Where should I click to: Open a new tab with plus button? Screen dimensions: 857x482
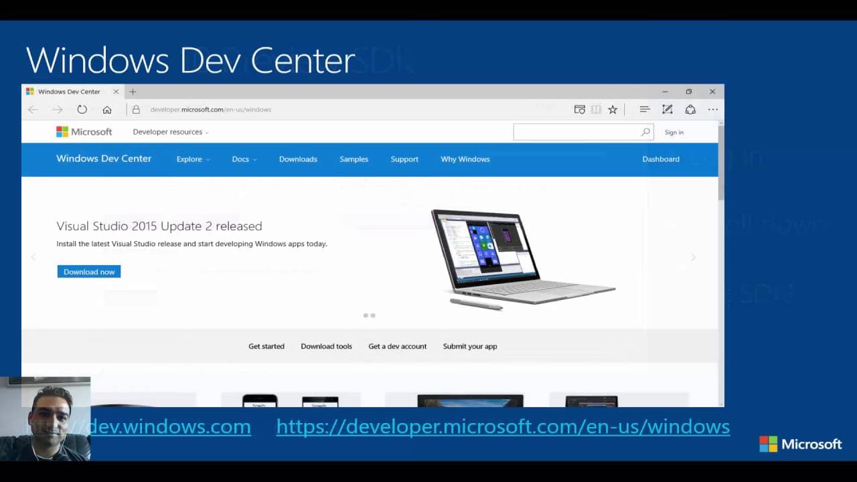[133, 92]
